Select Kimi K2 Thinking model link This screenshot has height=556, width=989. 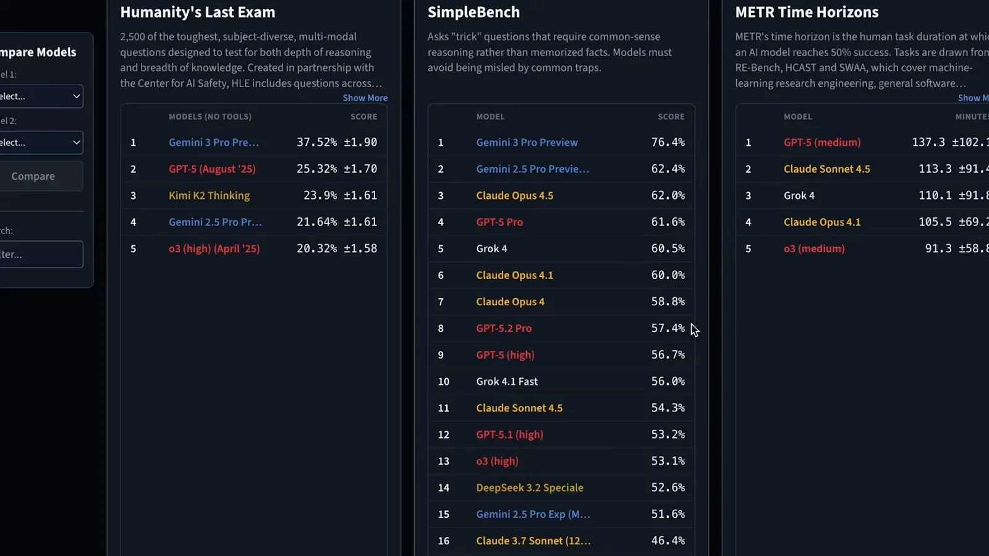tap(209, 195)
